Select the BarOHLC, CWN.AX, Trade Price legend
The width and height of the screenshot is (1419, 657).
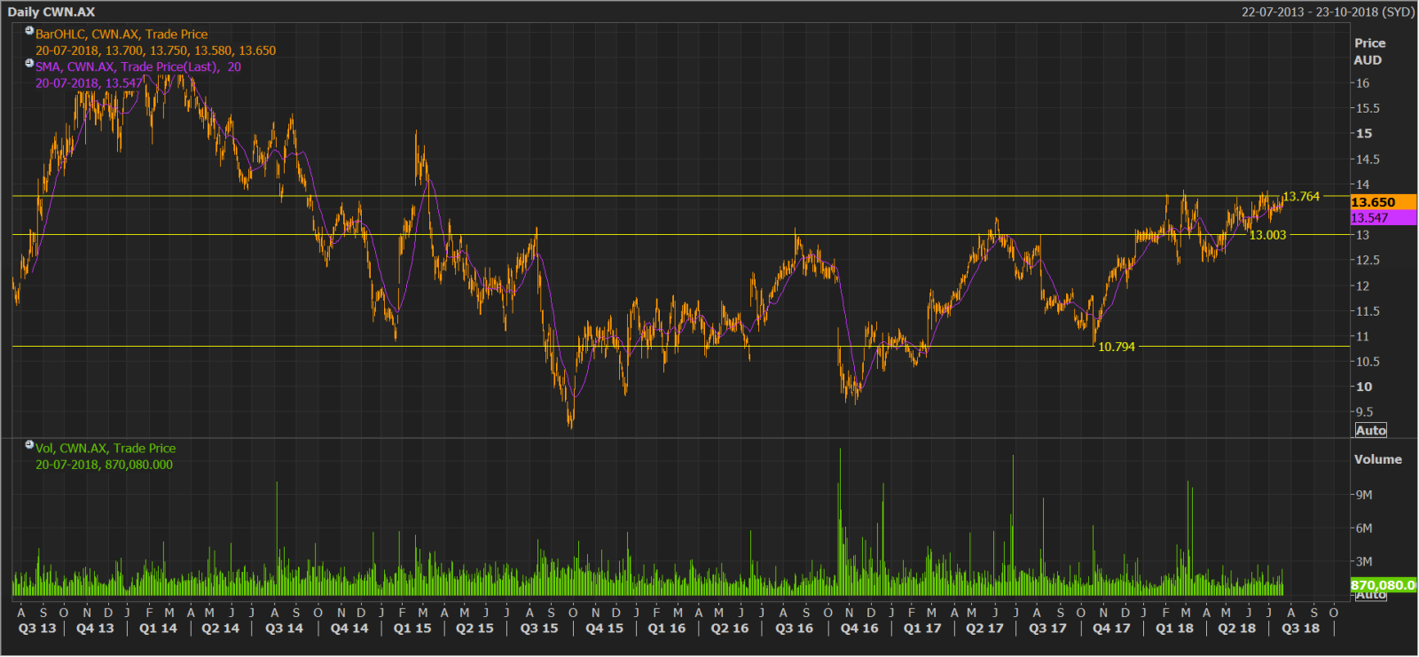(x=122, y=35)
